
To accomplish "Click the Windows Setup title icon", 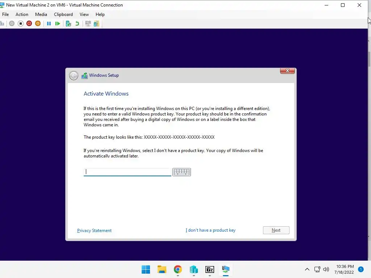I will coord(84,75).
